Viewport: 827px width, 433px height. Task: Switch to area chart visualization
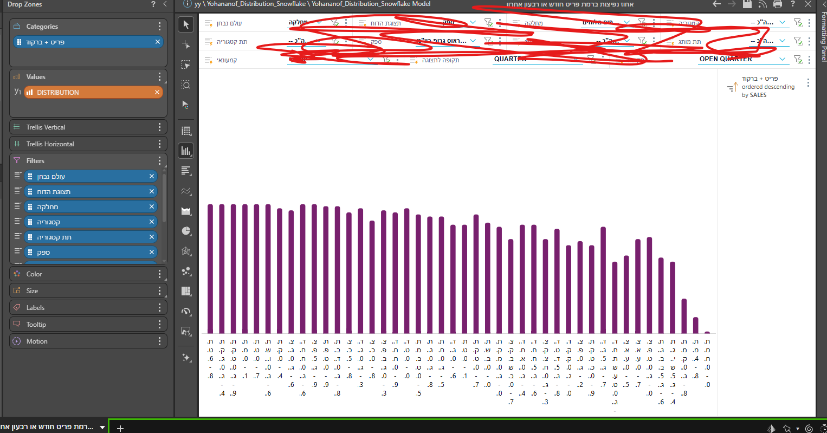click(186, 211)
